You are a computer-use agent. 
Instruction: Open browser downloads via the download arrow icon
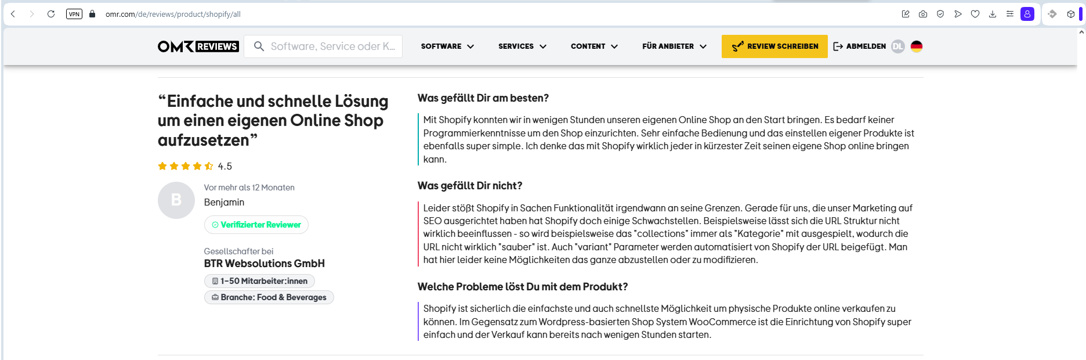(993, 14)
